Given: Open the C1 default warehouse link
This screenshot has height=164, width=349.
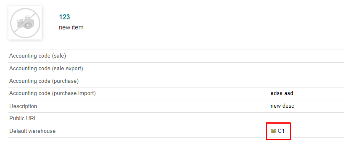Looking at the screenshot, I should coord(281,131).
